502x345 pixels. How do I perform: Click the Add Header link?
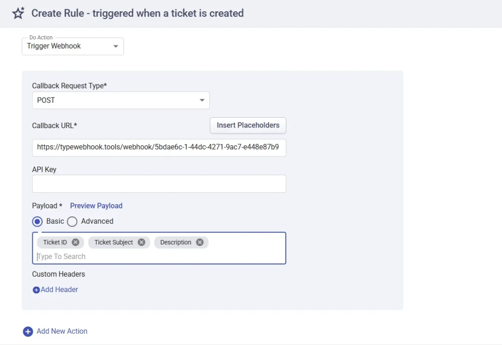59,290
